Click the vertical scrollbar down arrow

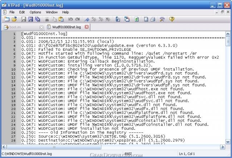coord(228,142)
